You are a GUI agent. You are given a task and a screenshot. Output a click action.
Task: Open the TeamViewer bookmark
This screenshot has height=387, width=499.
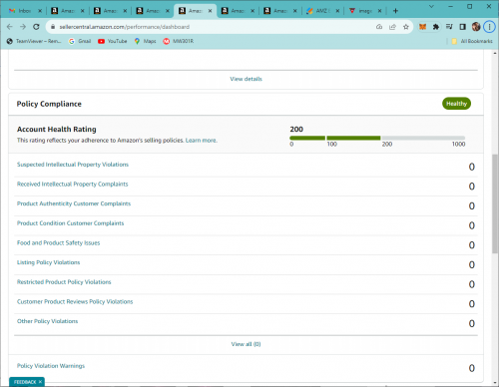point(34,41)
